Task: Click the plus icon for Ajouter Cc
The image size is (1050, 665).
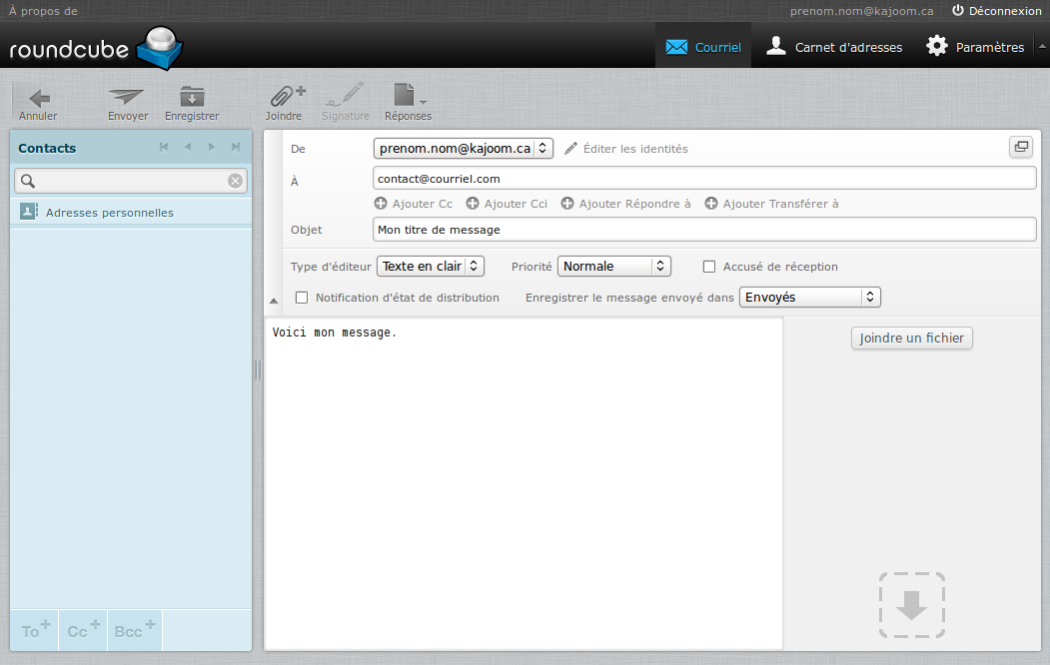Action: click(381, 204)
